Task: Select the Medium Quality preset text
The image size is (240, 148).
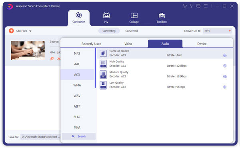Action: tap(119, 72)
